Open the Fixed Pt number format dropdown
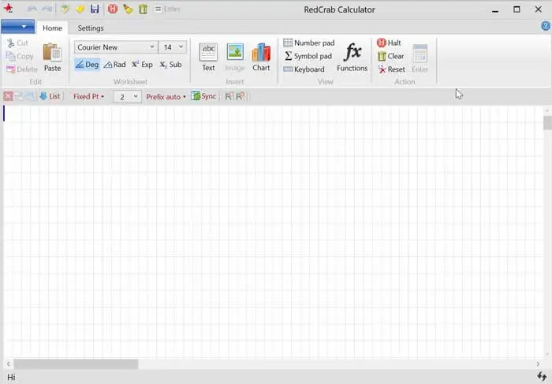552x384 pixels. (88, 96)
